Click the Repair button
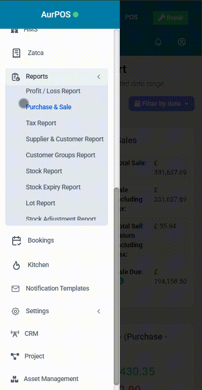Viewport: 202px width, 390px height. coord(170,17)
